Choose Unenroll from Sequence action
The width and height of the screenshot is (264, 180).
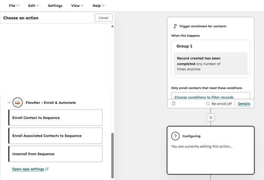click(x=55, y=154)
